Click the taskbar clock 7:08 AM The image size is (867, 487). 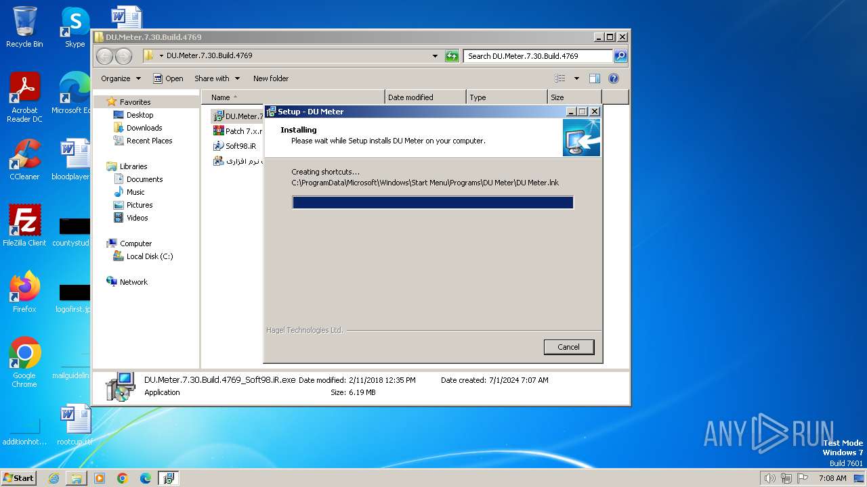click(832, 478)
